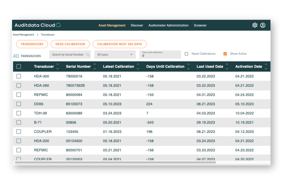Screen dimensions: 287x190
Task: Uncheck the Show Active checkbox
Action: pos(225,54)
